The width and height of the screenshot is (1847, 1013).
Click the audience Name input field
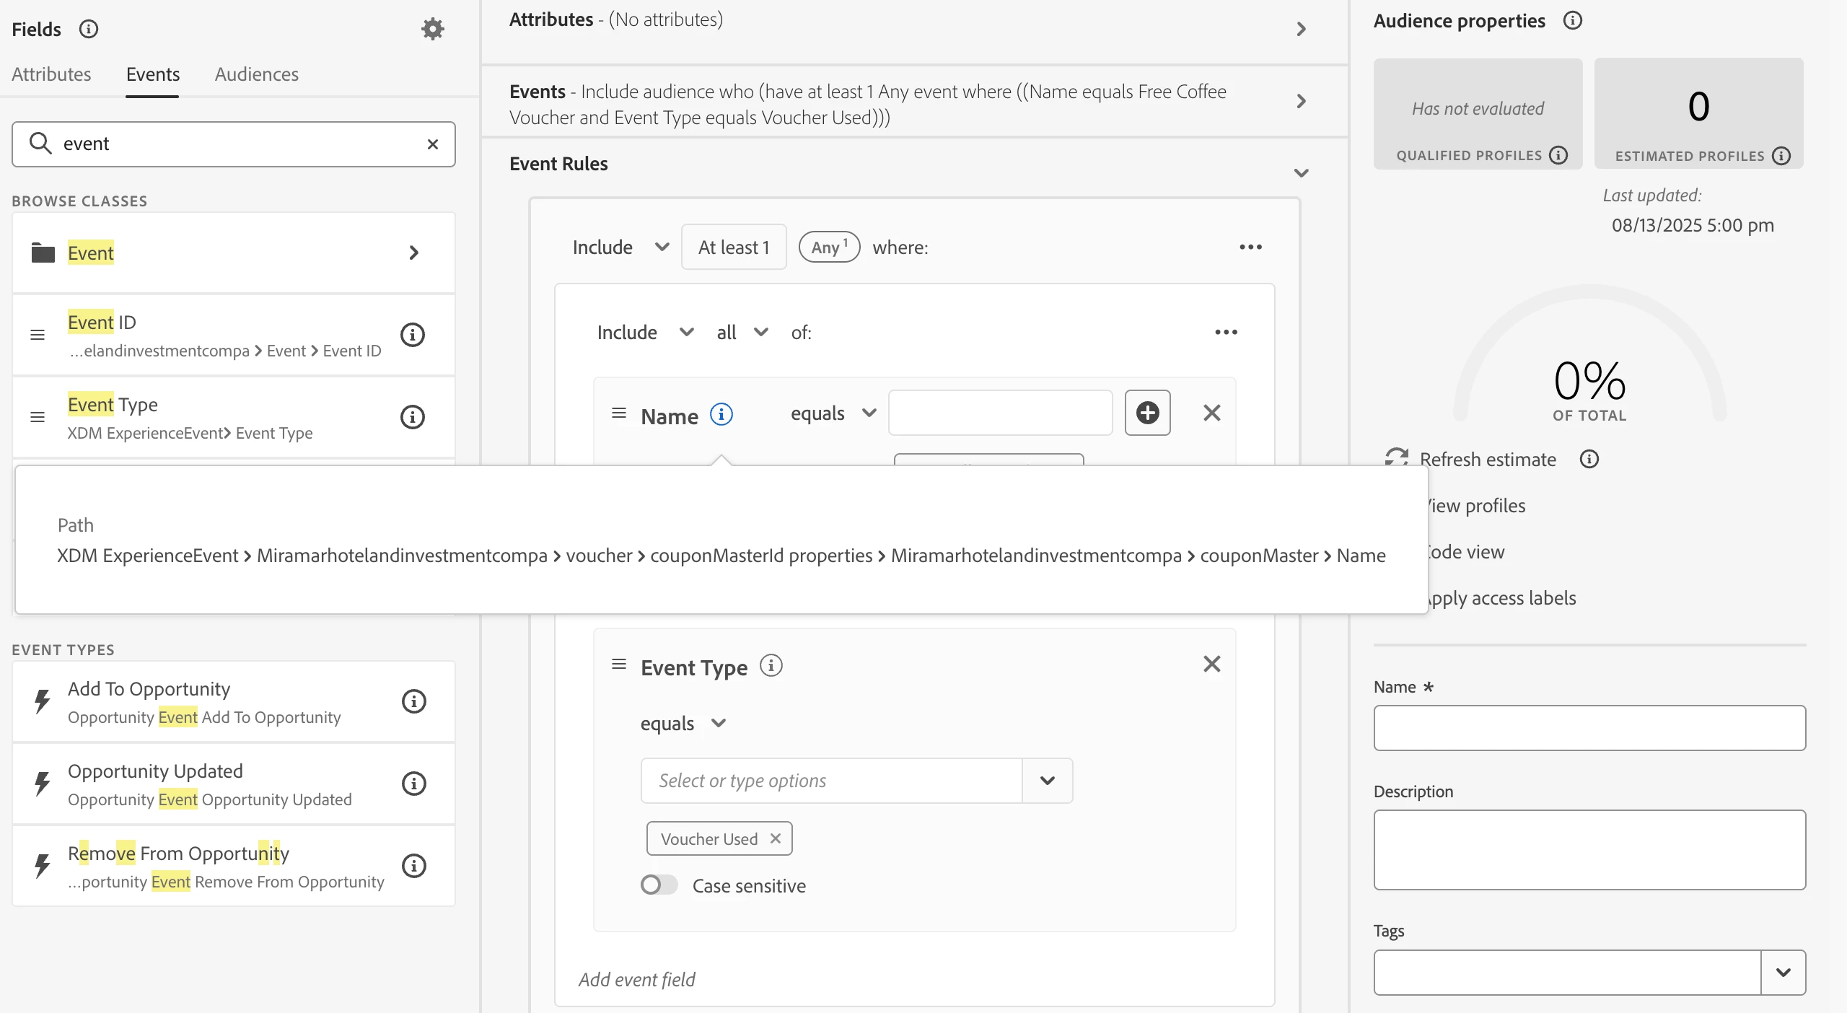[x=1589, y=728]
